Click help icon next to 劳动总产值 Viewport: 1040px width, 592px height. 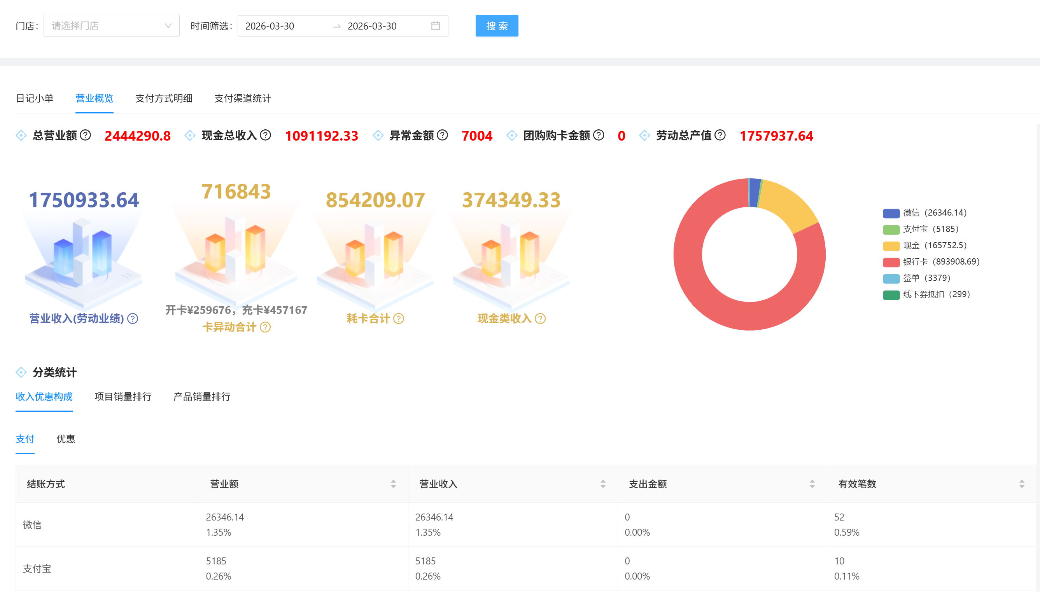(x=720, y=135)
